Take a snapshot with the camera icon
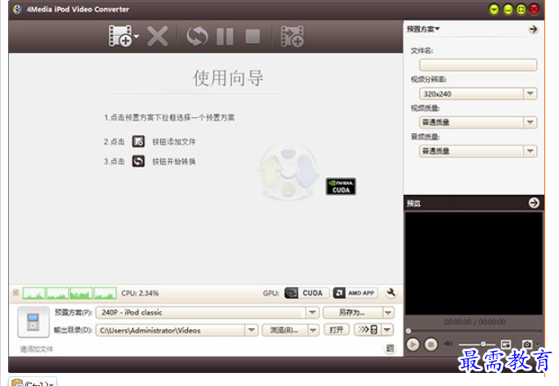This screenshot has height=386, width=559. [x=527, y=344]
